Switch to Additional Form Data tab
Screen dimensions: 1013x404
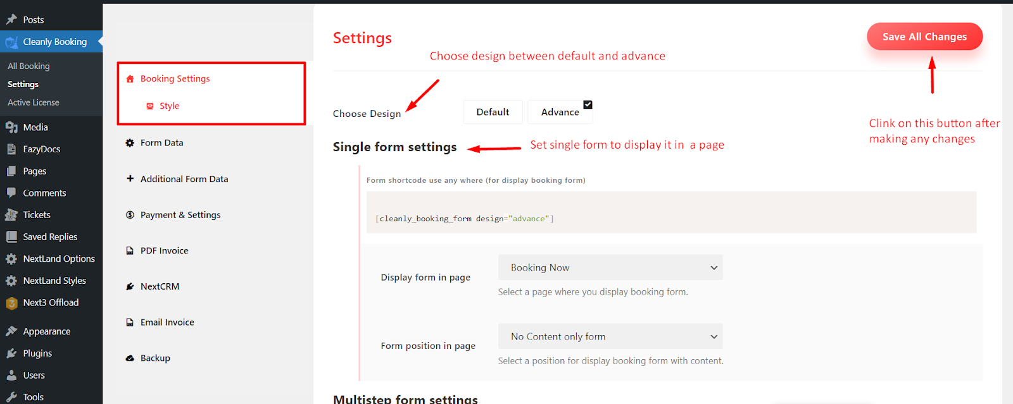pos(184,179)
